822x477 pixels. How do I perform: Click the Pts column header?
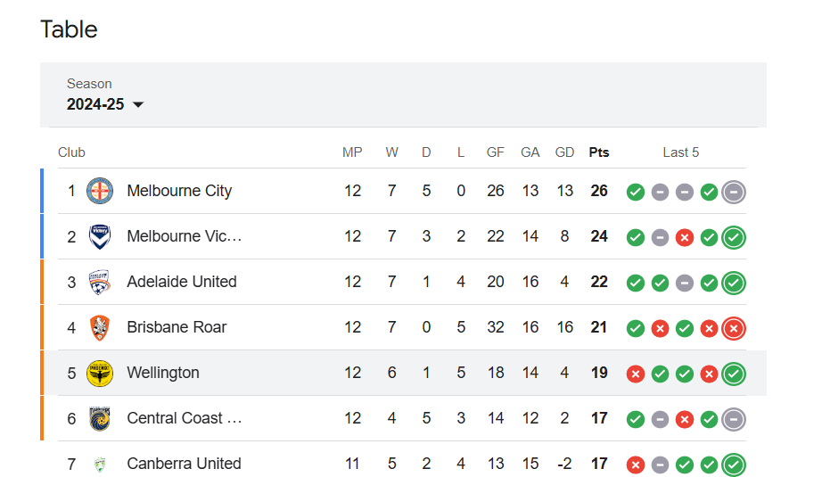click(x=599, y=152)
